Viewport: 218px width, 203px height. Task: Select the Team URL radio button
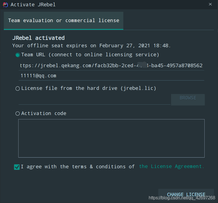click(18, 55)
